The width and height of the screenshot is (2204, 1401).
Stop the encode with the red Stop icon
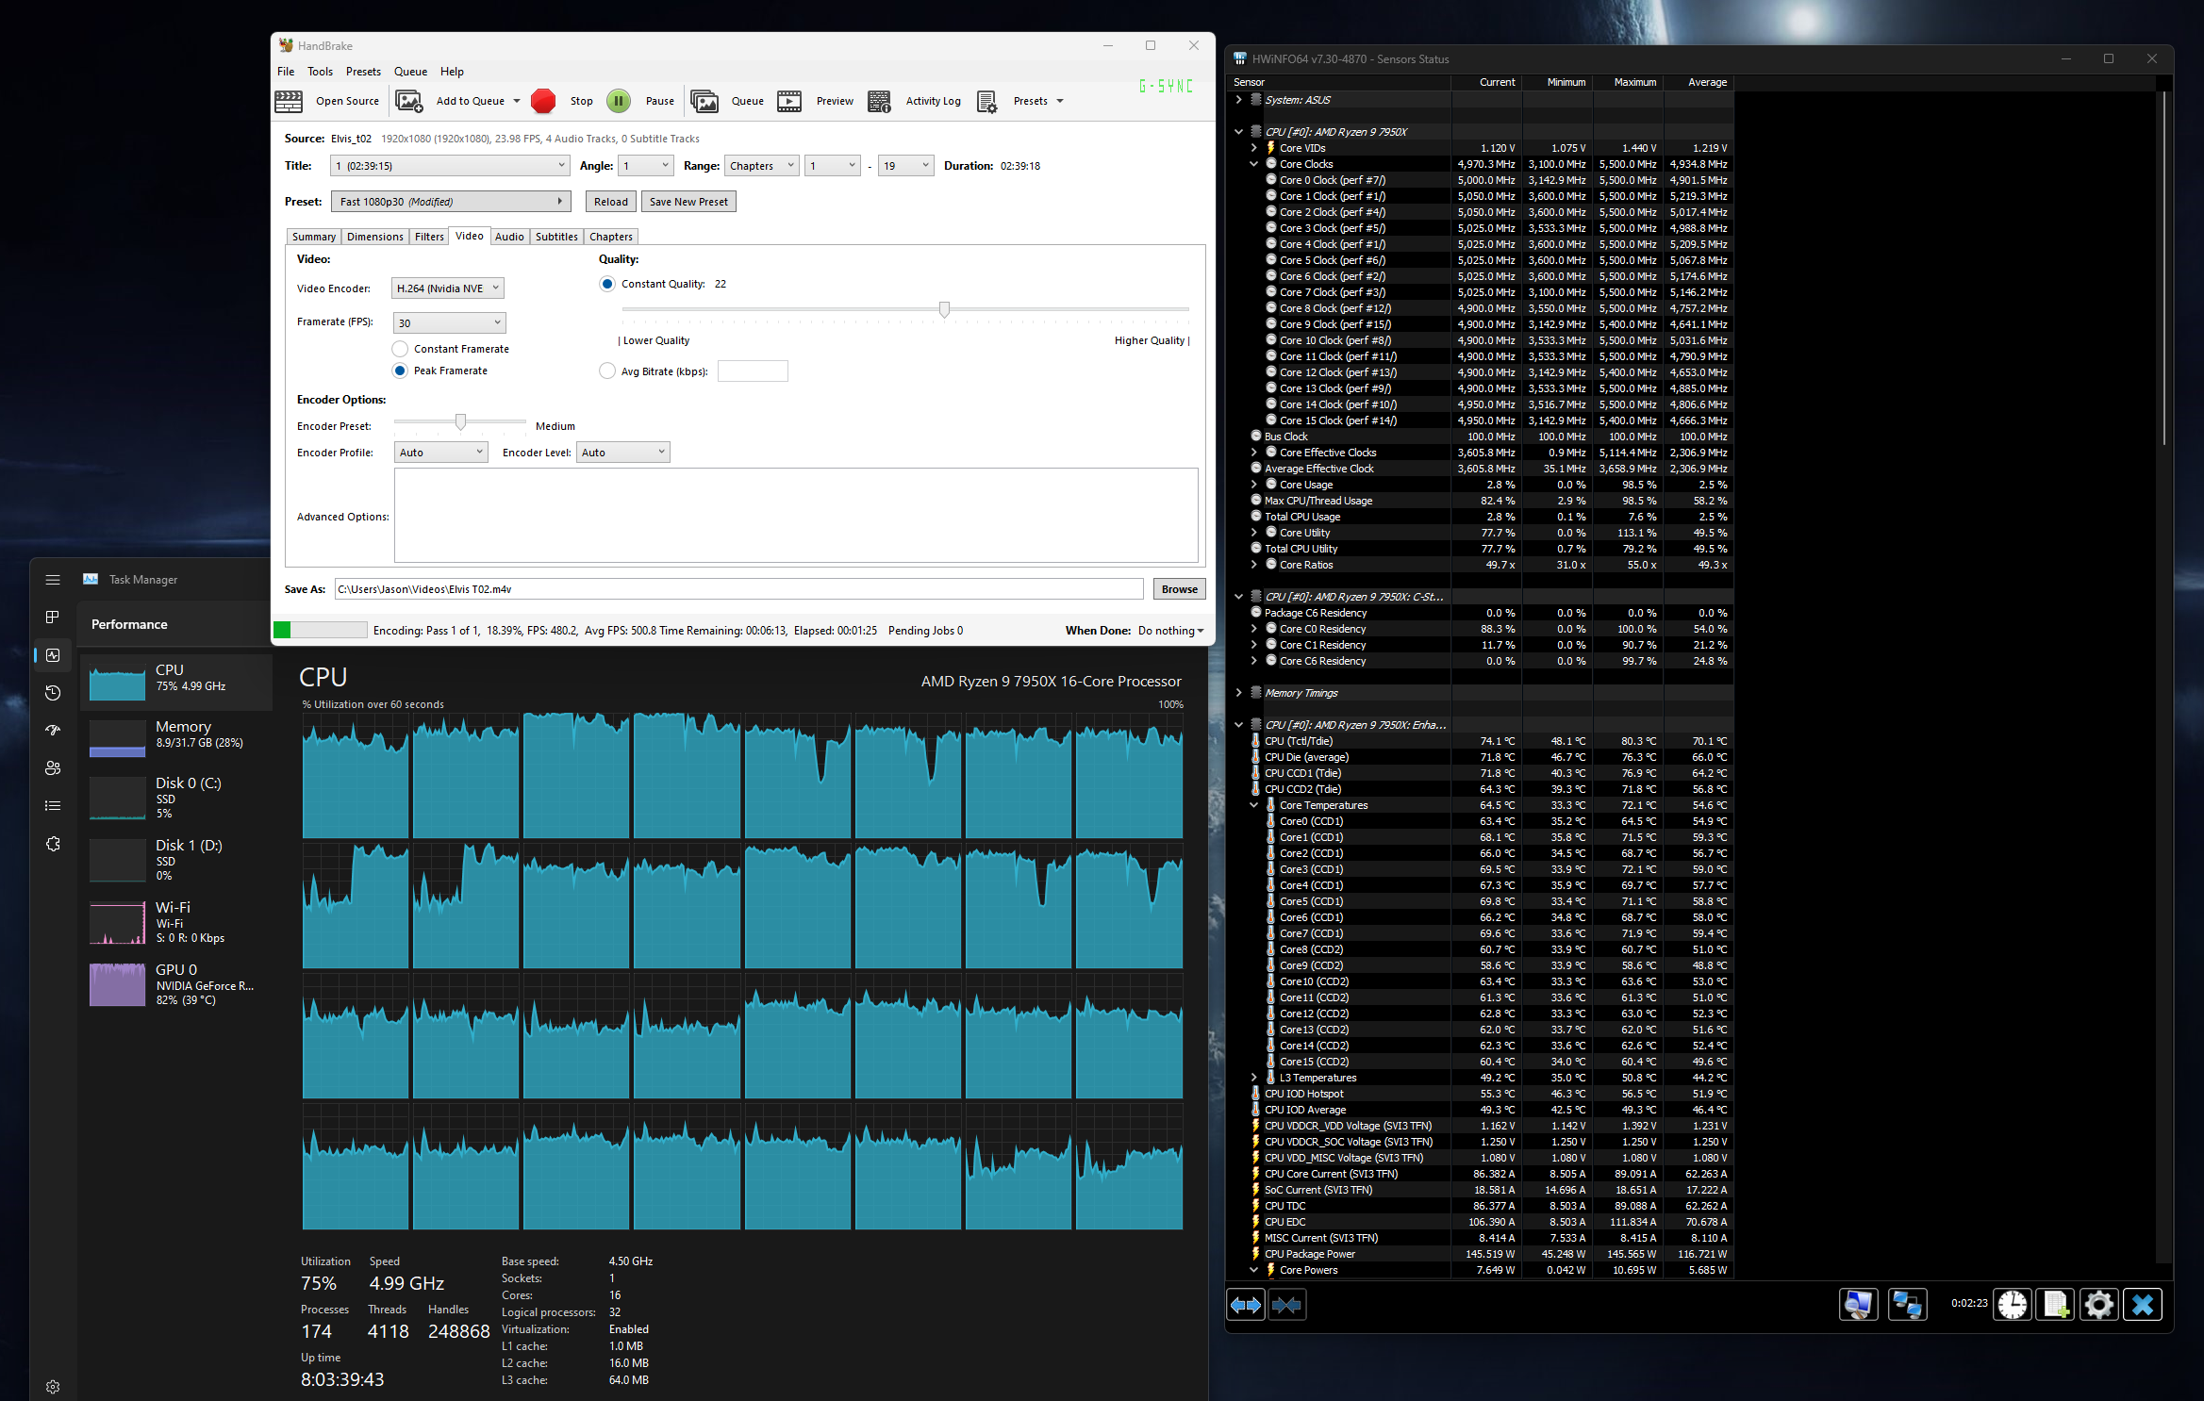[x=543, y=101]
